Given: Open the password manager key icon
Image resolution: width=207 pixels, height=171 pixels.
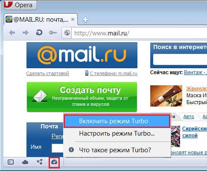Looking at the screenshot, I should click(x=53, y=33).
